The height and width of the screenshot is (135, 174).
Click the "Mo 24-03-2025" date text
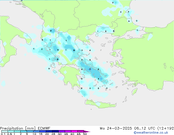click(x=116, y=128)
